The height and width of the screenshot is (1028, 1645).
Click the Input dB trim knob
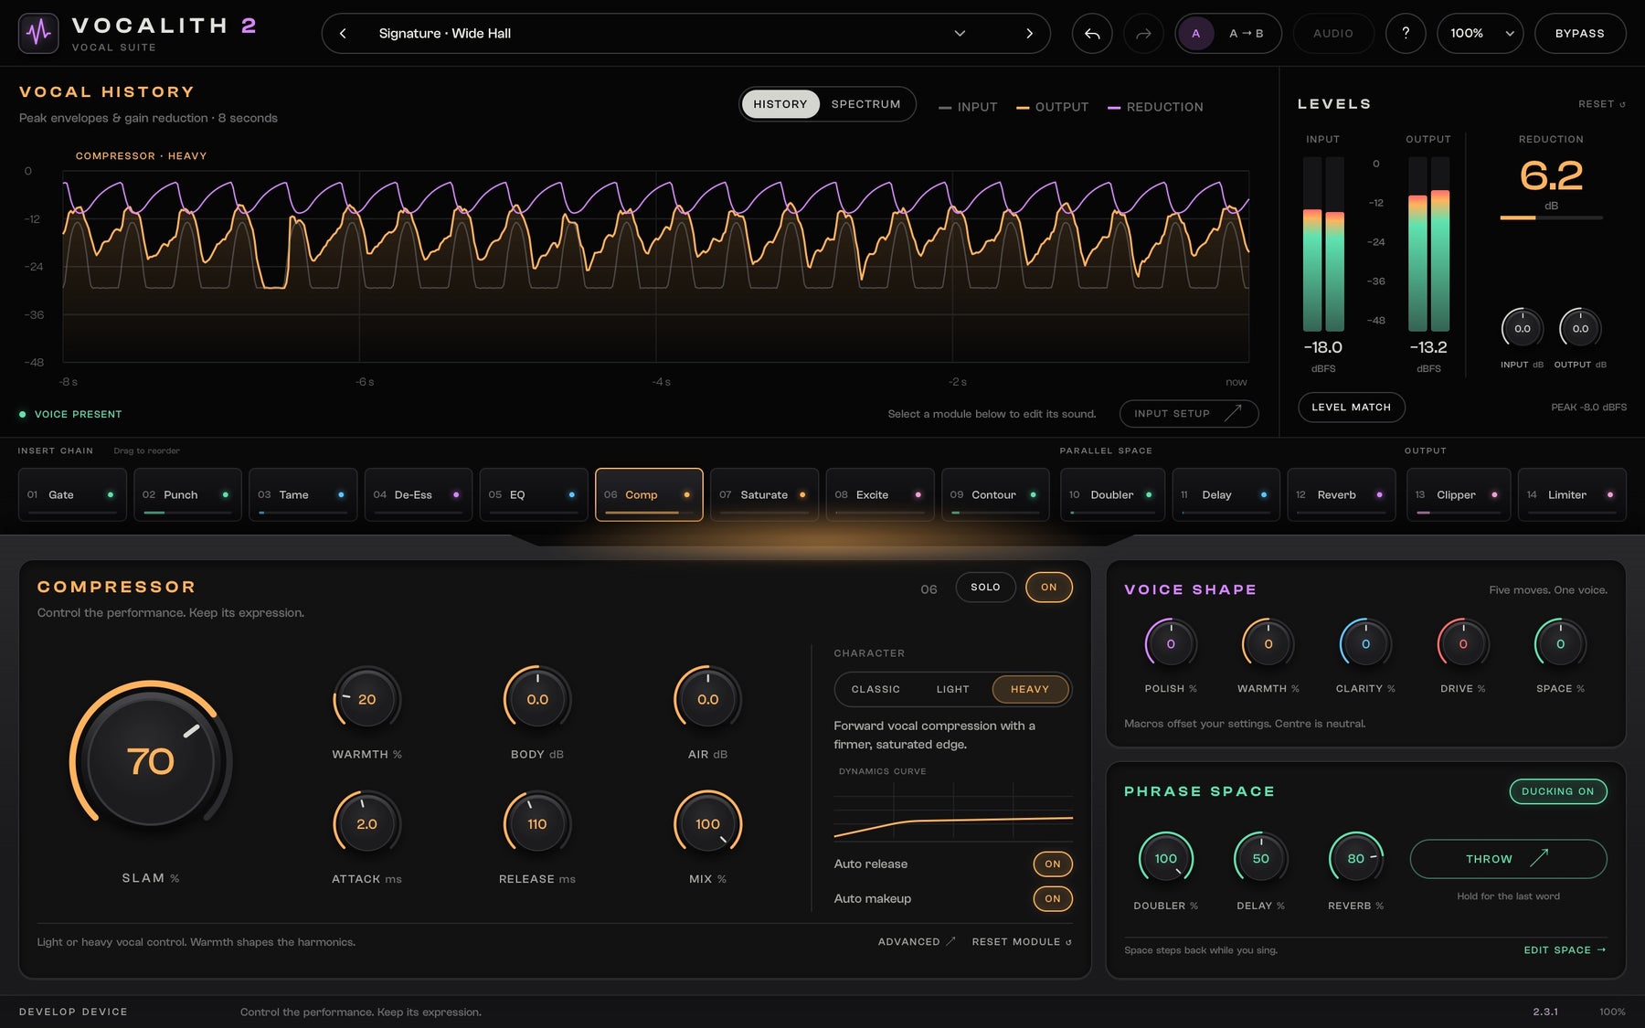click(1522, 328)
